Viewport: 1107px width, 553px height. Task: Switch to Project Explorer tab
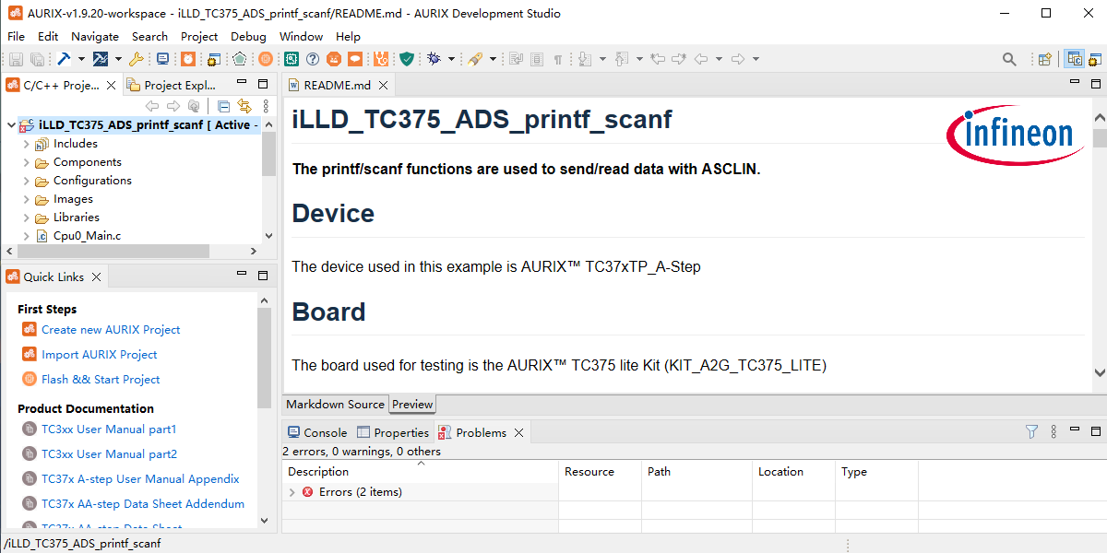pos(172,85)
